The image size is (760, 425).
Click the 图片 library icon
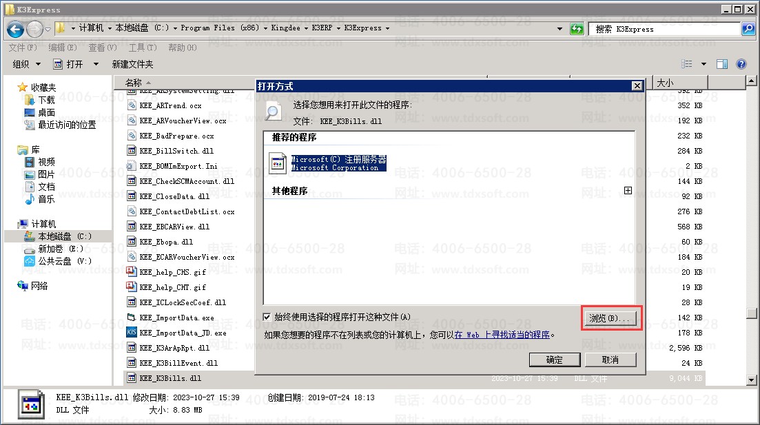coord(30,174)
